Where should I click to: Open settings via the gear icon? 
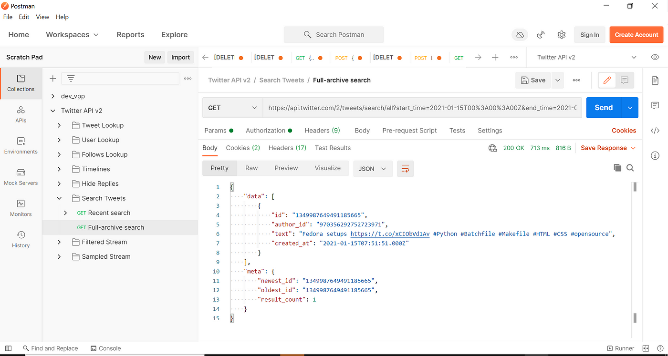click(562, 35)
